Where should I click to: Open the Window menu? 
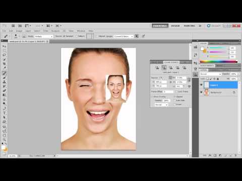click(x=81, y=31)
